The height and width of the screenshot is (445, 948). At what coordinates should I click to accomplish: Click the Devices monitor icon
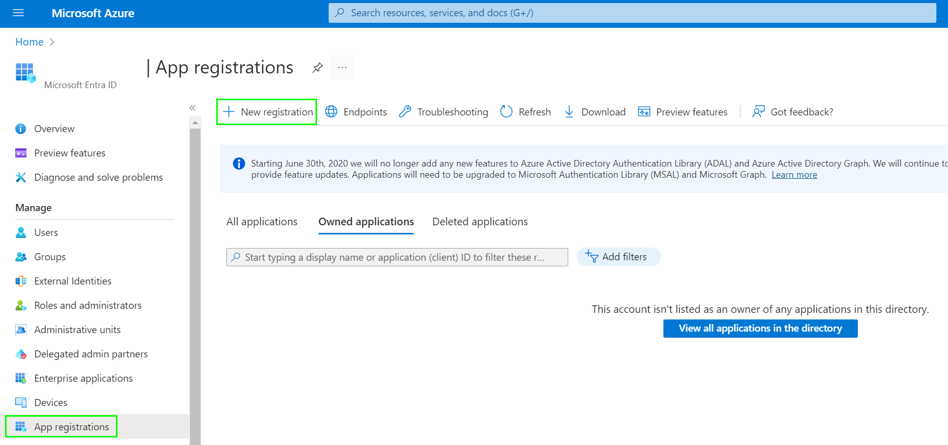pos(21,402)
